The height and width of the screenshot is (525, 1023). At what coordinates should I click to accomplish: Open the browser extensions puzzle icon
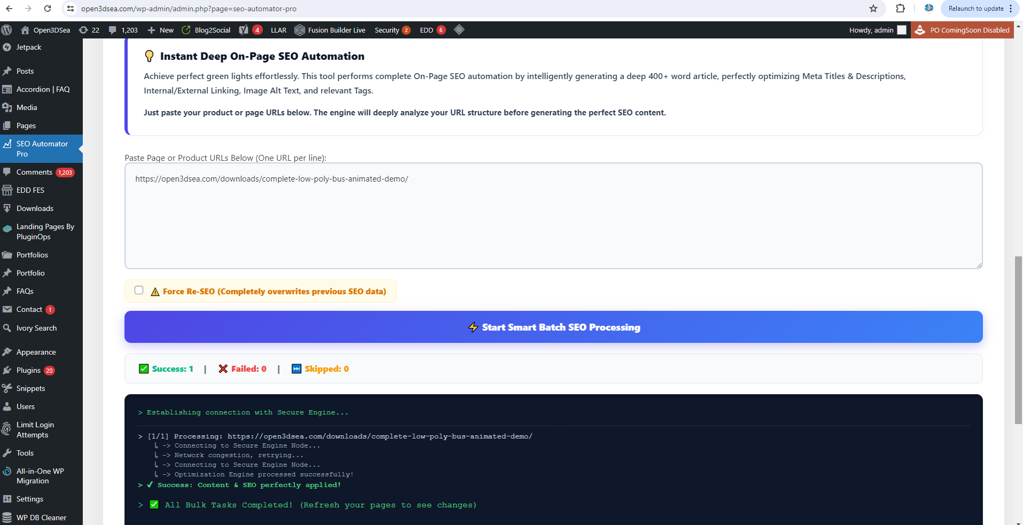901,9
